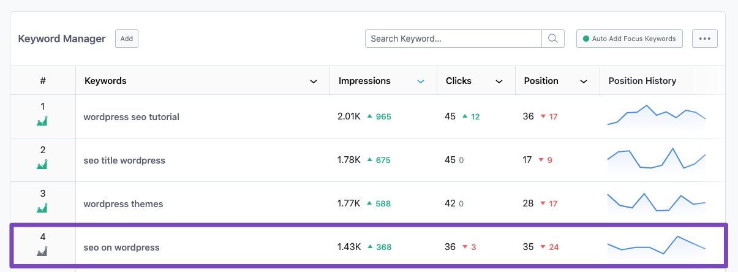The height and width of the screenshot is (272, 738).
Task: Select keyword 'seo on wordpress'
Action: point(121,247)
